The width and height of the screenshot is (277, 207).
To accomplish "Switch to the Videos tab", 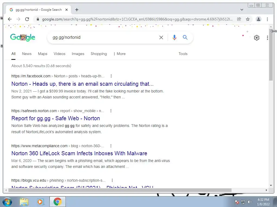I will pos(60,54).
